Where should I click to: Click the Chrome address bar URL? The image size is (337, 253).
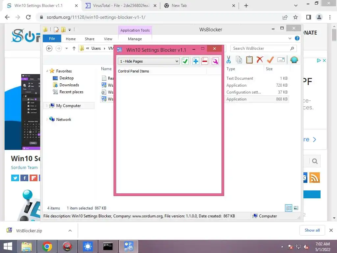tap(96, 17)
